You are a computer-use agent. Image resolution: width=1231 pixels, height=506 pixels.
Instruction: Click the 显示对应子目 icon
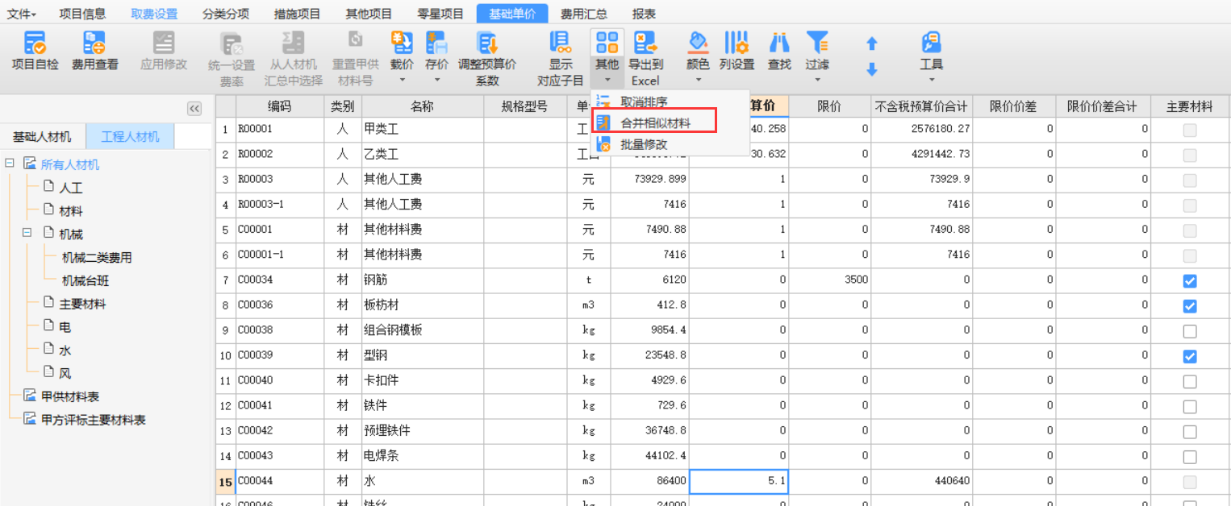[560, 44]
